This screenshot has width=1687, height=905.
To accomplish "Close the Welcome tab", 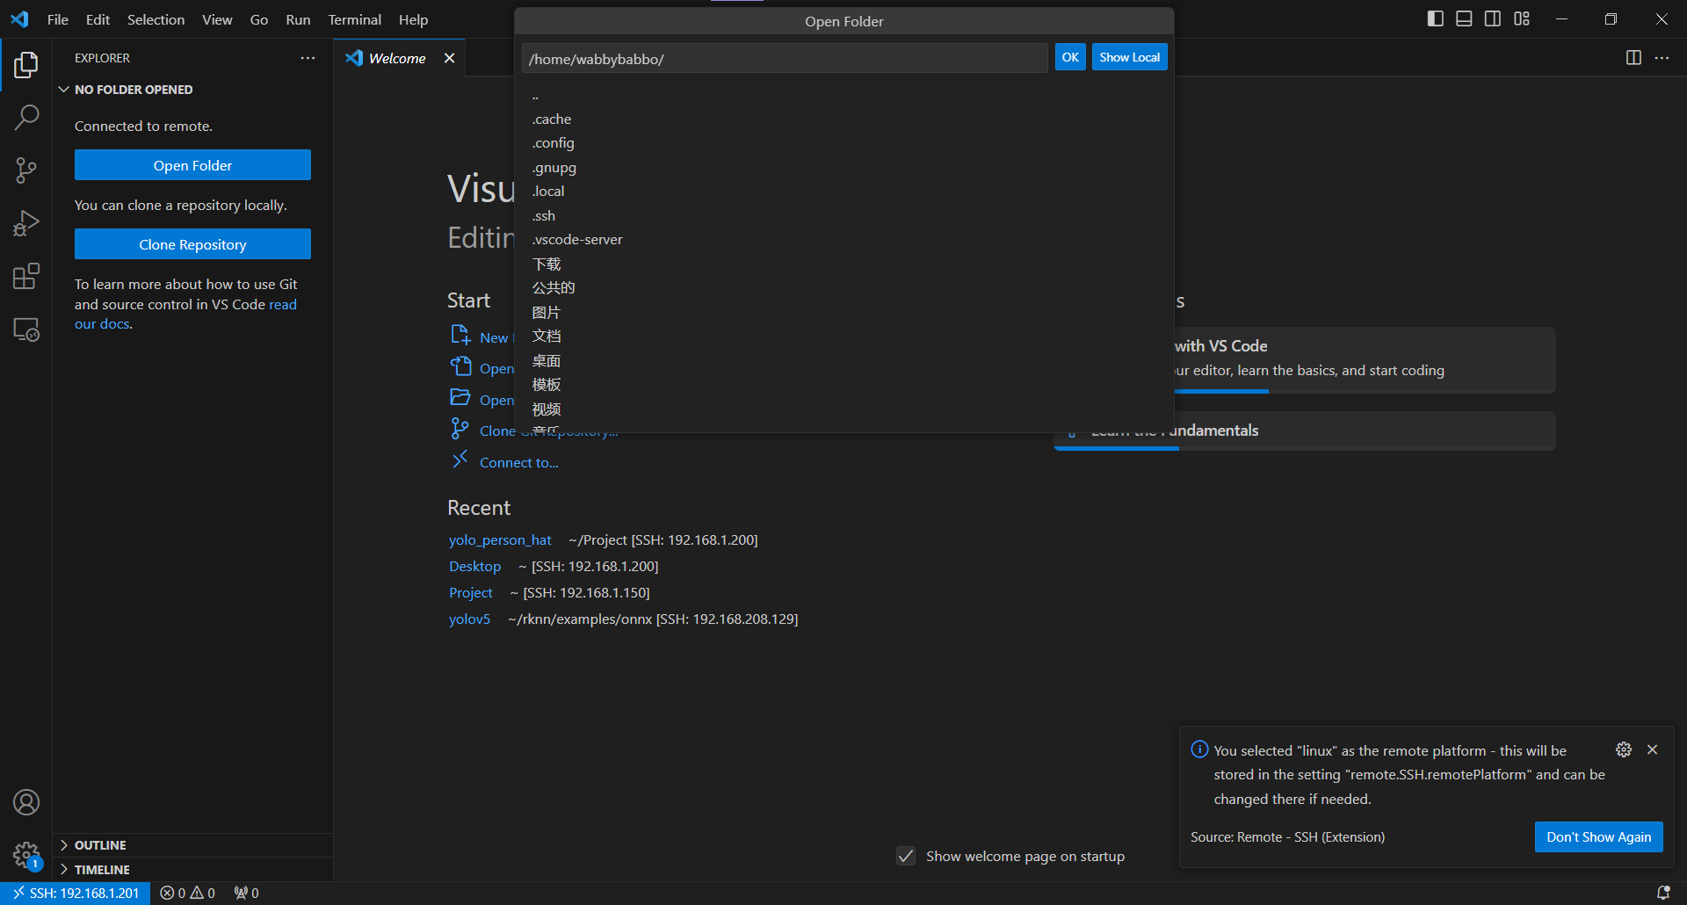I will [x=449, y=58].
